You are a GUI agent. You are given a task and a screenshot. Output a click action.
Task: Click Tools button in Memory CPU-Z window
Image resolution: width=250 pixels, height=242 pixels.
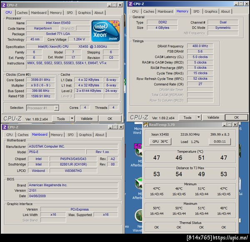pos(187,118)
